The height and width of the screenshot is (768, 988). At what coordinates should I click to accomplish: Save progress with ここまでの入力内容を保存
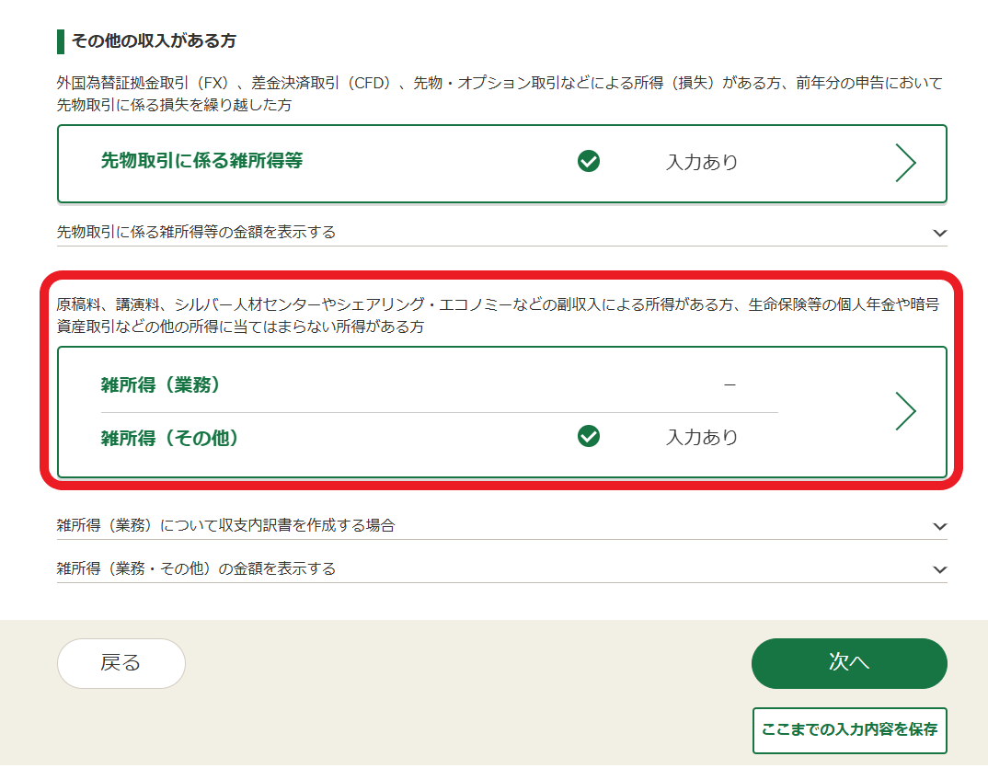click(x=849, y=729)
